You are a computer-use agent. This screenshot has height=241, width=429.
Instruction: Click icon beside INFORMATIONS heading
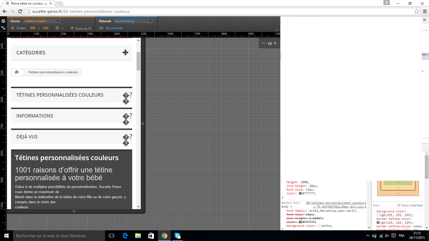click(x=127, y=119)
